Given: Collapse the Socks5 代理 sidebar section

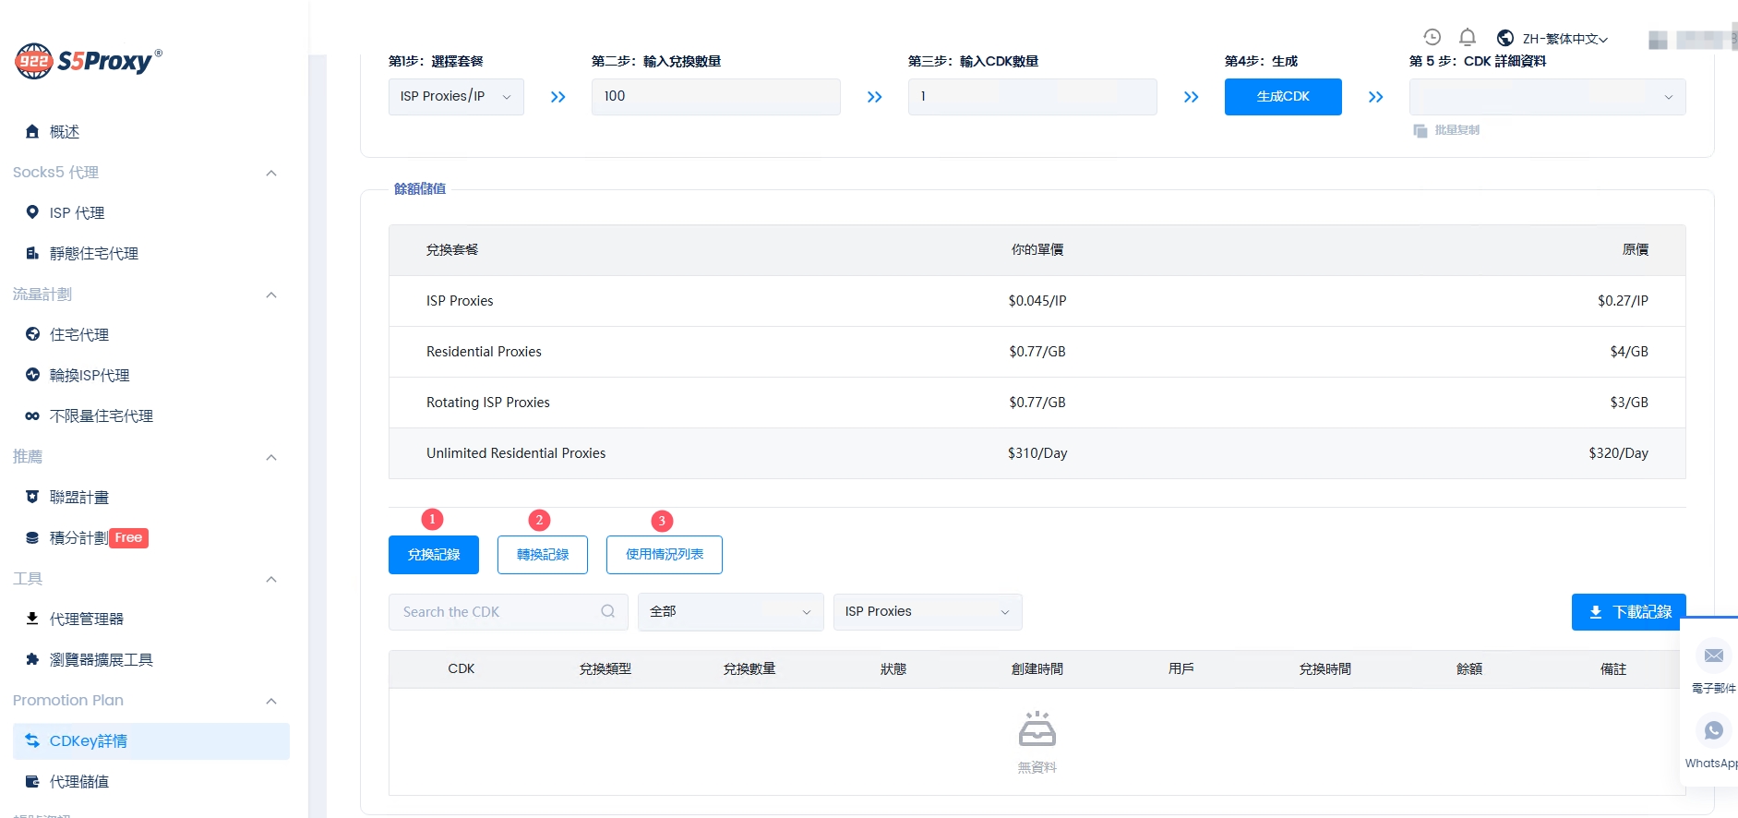Looking at the screenshot, I should coord(271,173).
